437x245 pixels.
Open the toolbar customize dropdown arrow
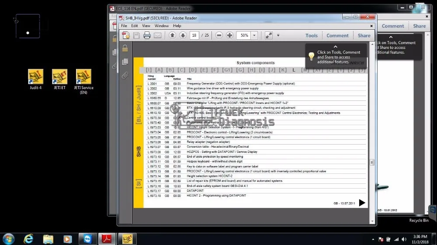(278, 35)
